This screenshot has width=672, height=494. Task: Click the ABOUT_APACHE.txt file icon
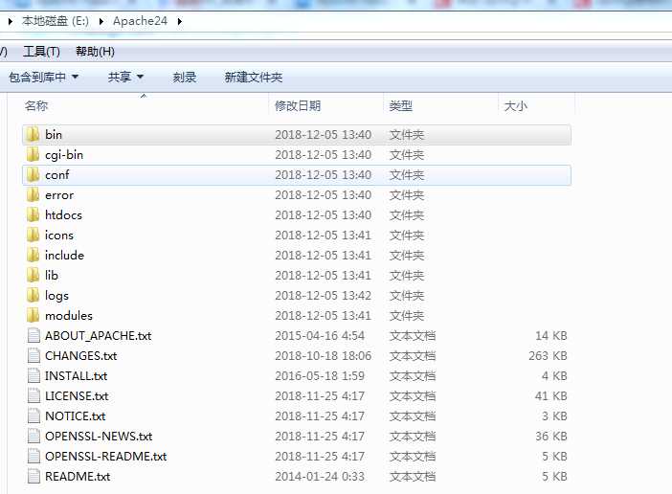(x=34, y=335)
